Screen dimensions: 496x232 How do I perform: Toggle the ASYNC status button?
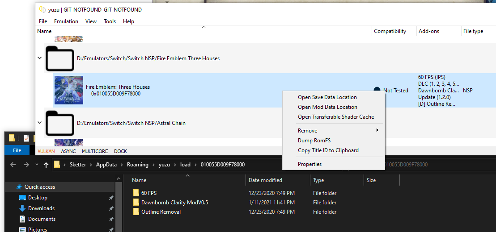pyautogui.click(x=68, y=151)
